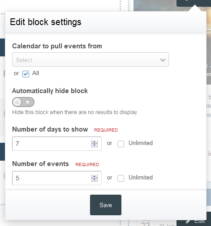Decrease Number of events with down arrow
This screenshot has width=211, height=226.
[95, 180]
